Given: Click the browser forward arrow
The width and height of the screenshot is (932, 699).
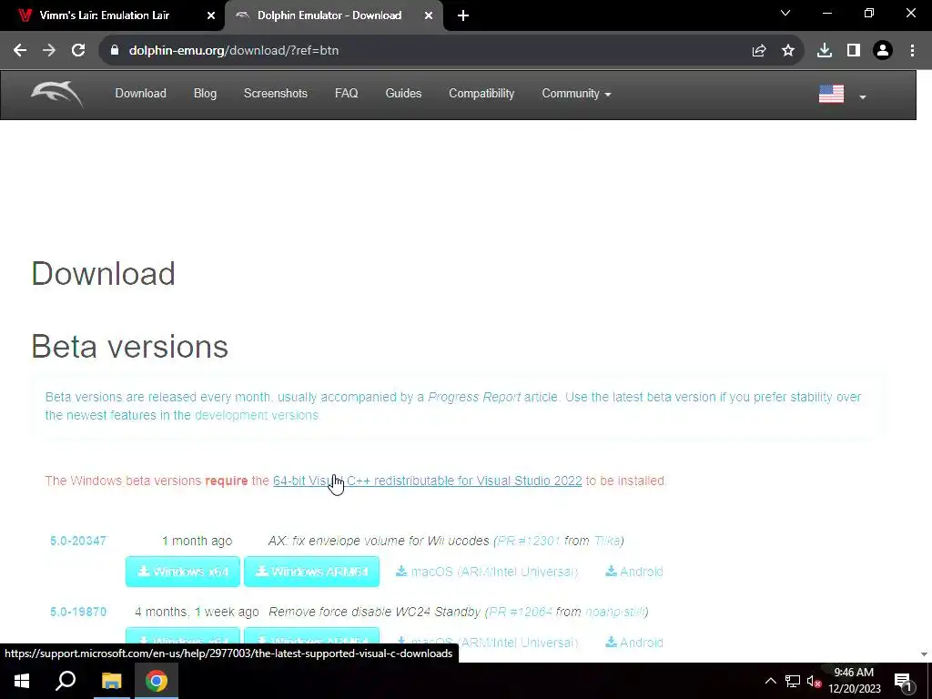Looking at the screenshot, I should tap(49, 51).
